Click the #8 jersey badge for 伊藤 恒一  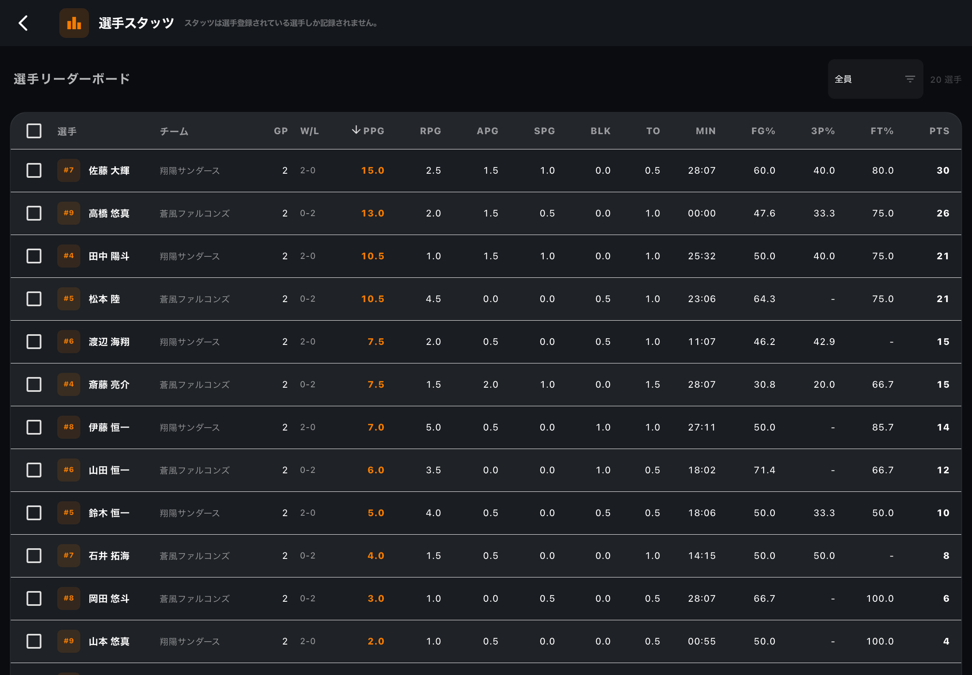point(68,427)
